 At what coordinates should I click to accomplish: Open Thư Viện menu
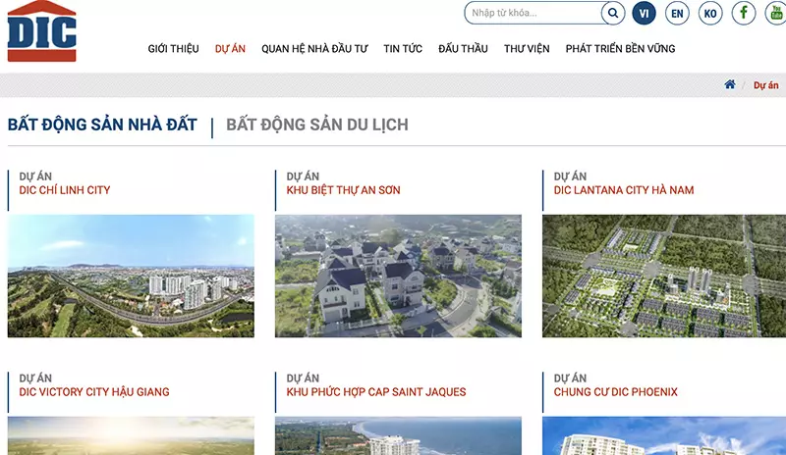point(527,49)
